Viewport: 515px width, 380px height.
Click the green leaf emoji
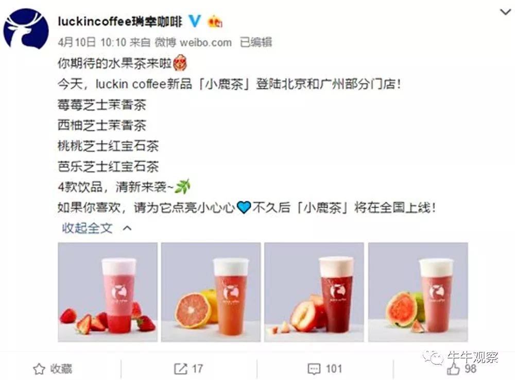(x=182, y=186)
